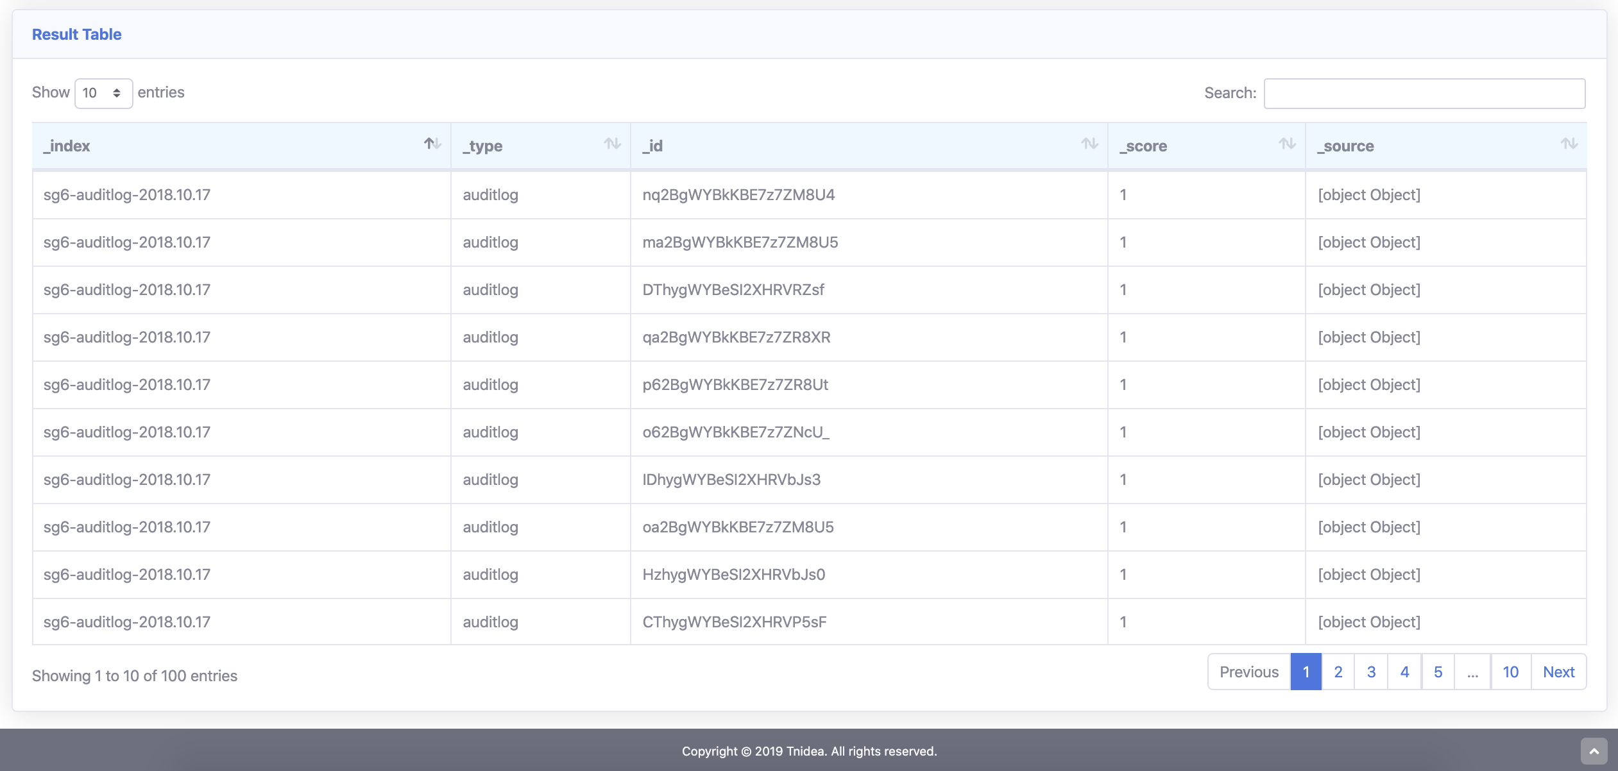1618x771 pixels.
Task: Select page 5 in pagination
Action: point(1438,672)
